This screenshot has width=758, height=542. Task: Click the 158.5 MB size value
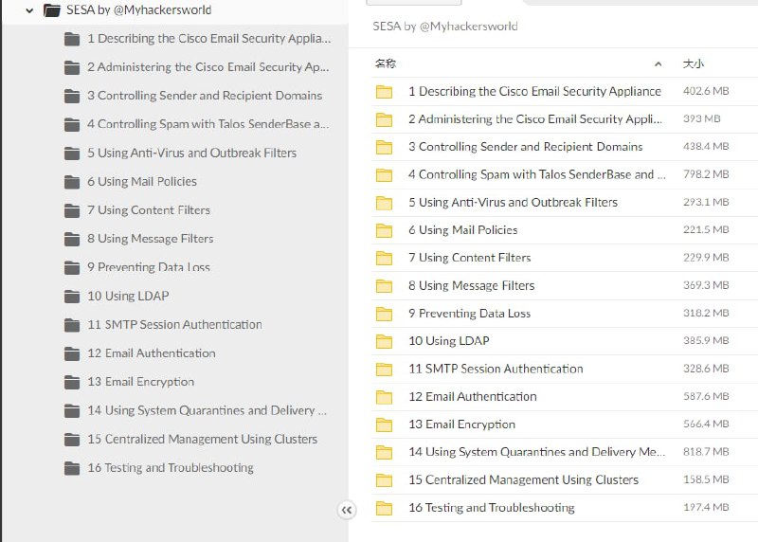tap(706, 479)
